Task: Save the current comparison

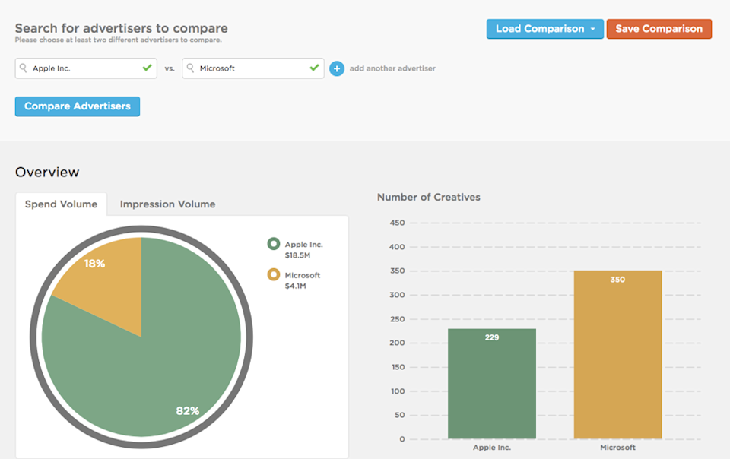Action: pyautogui.click(x=659, y=29)
